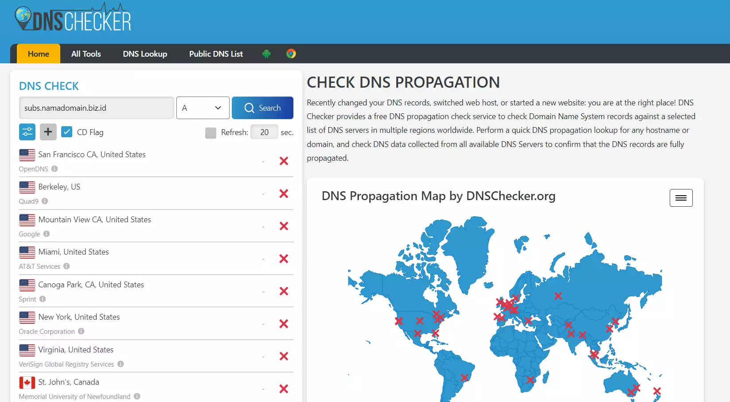Click red X status for Miami
This screenshot has height=402, width=730.
click(284, 259)
